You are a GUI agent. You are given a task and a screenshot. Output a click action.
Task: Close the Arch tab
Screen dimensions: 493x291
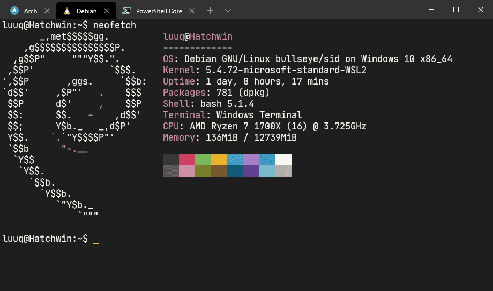tap(47, 11)
